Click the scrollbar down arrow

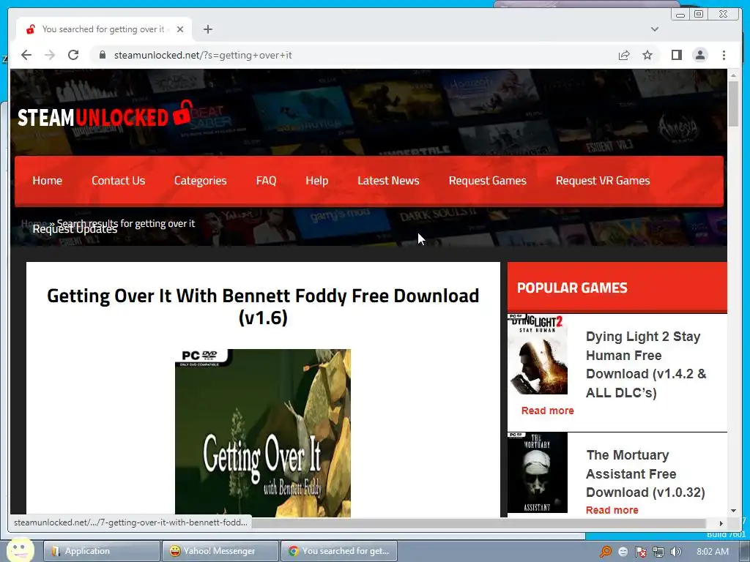[x=733, y=511]
